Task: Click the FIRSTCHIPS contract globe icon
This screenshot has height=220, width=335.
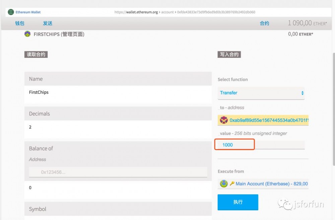Action: pos(27,34)
